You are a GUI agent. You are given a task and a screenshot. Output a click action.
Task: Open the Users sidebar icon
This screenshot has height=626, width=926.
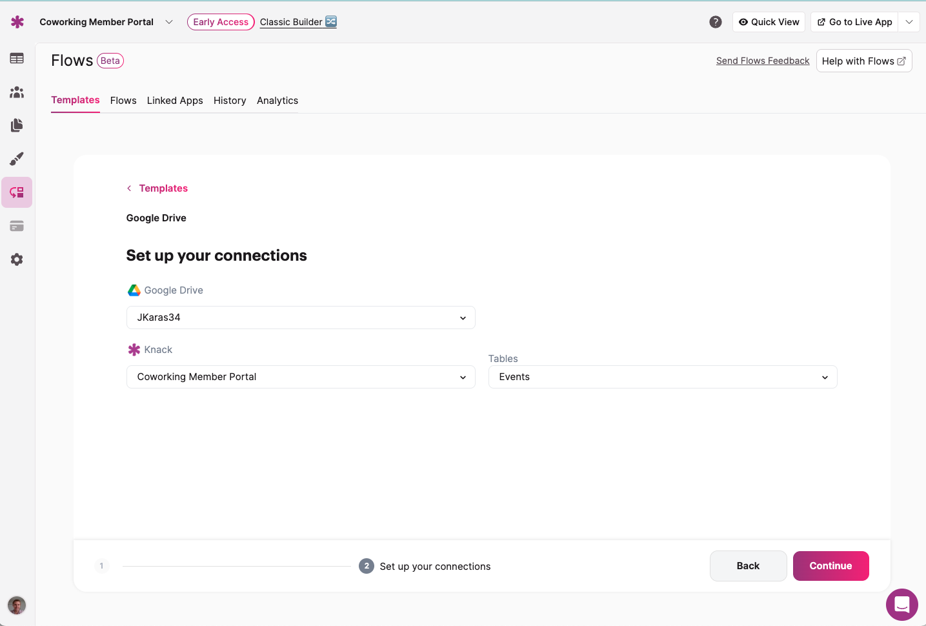17,92
